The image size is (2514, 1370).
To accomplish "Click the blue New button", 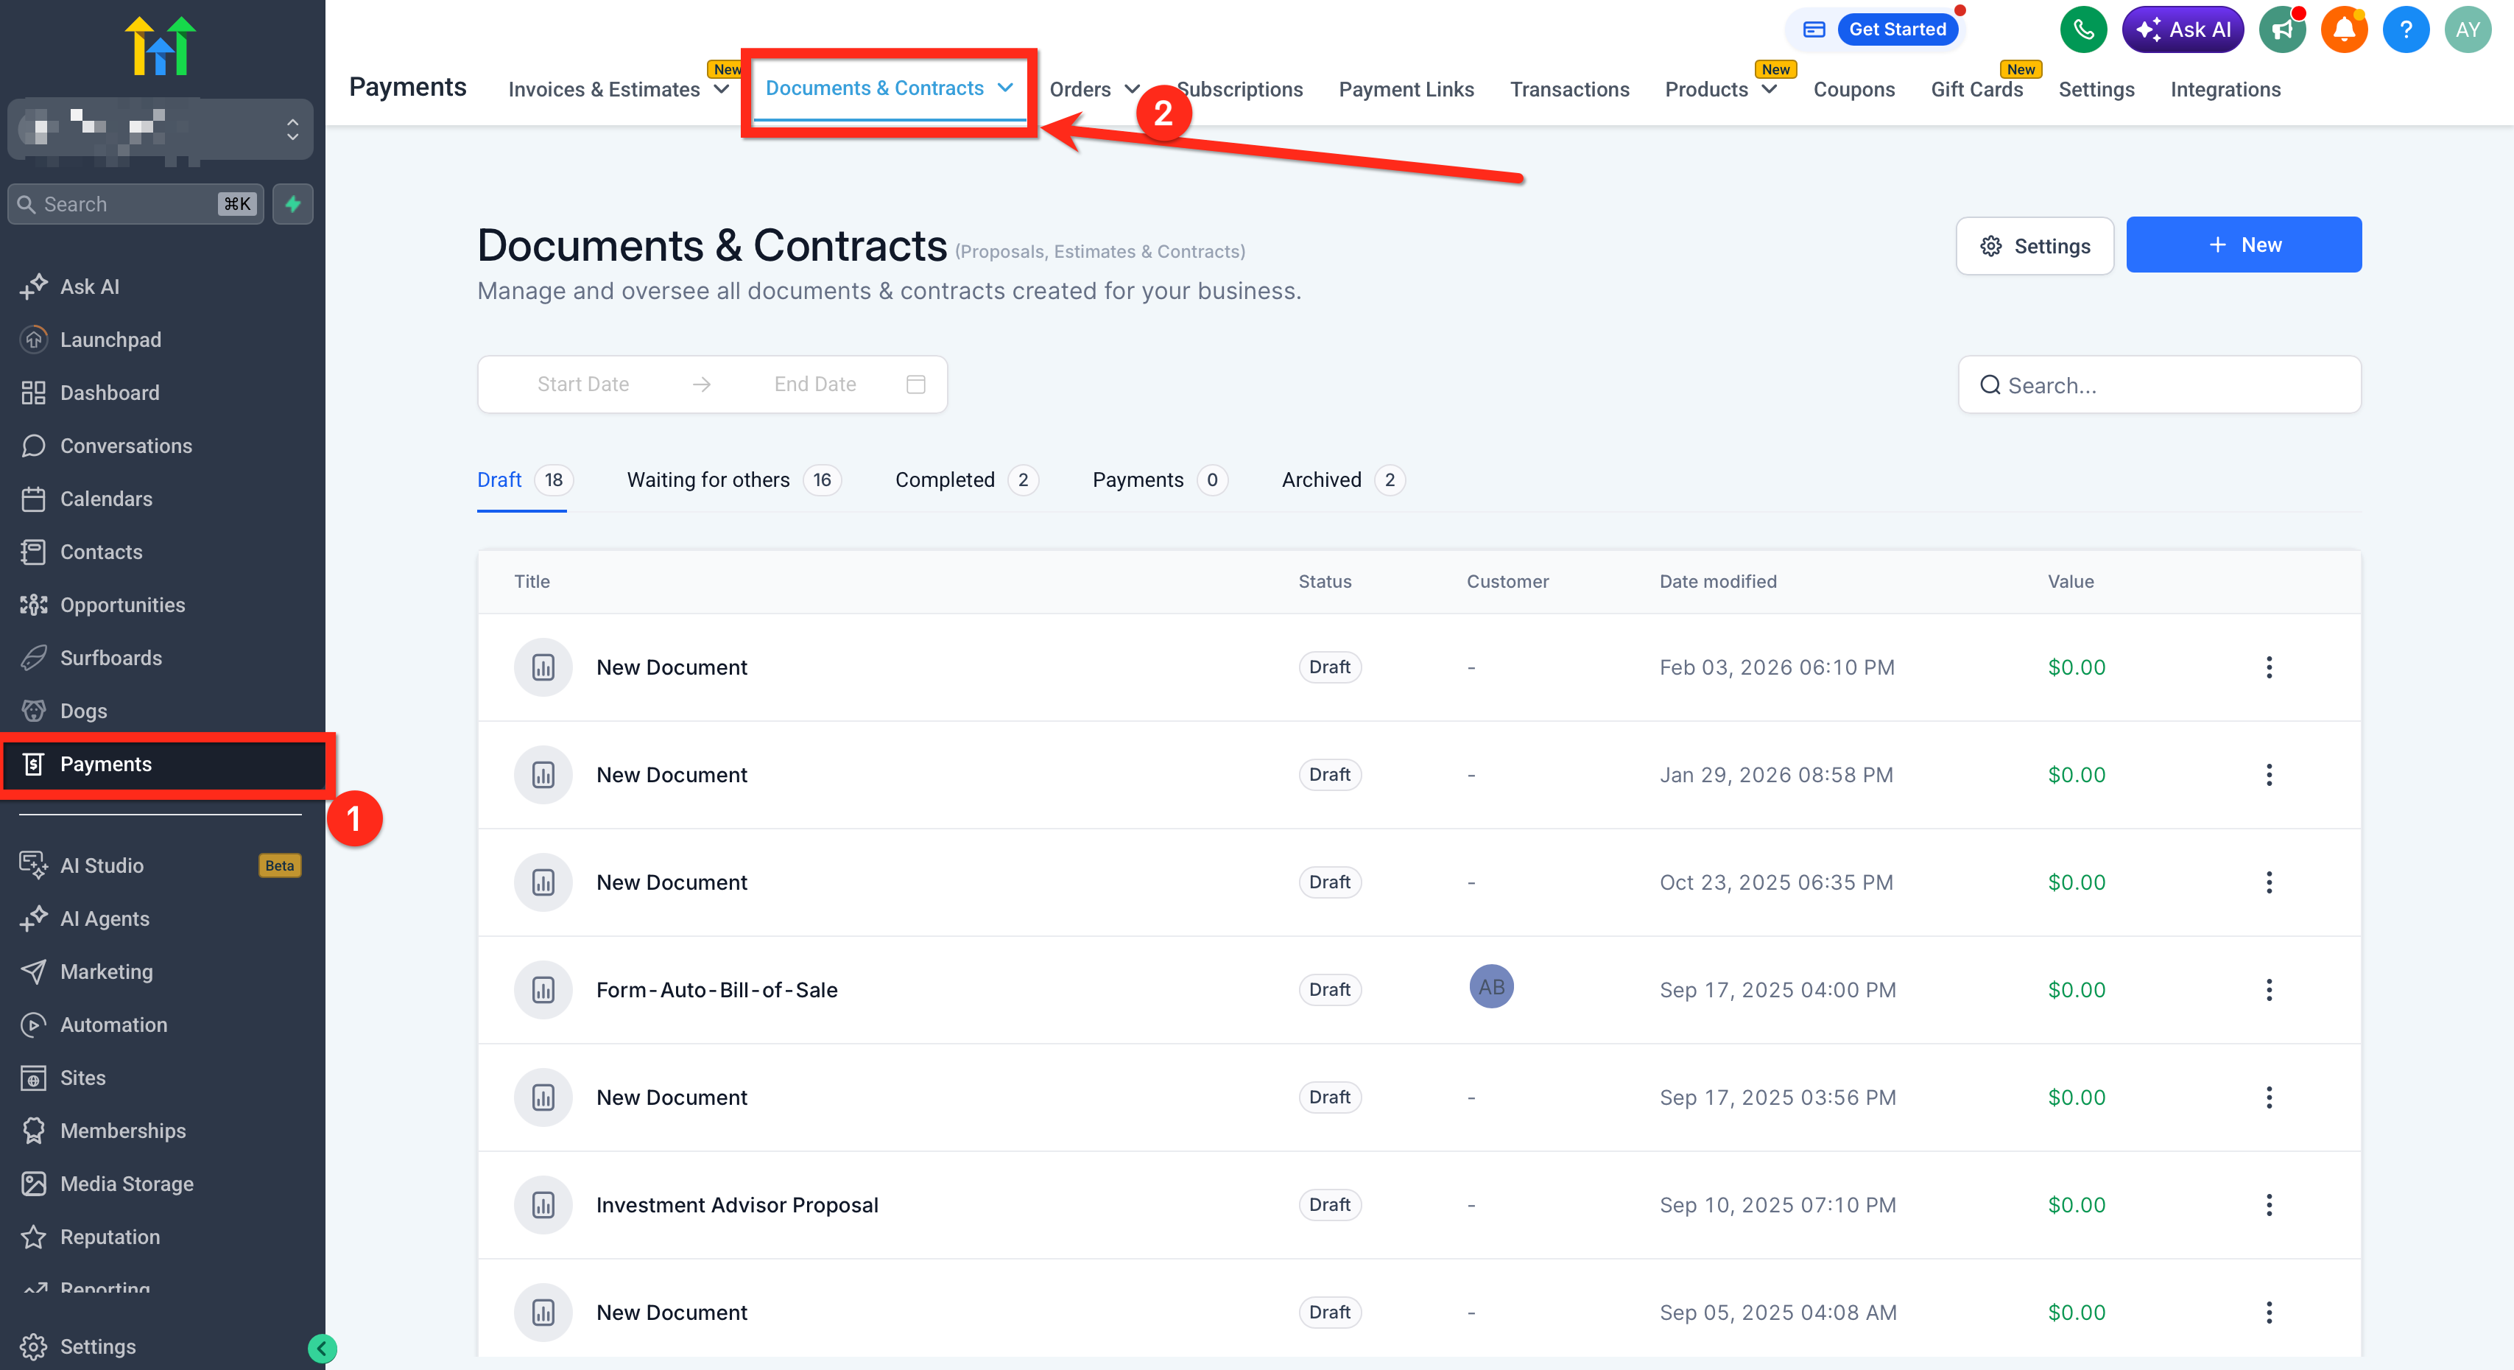I will point(2243,245).
